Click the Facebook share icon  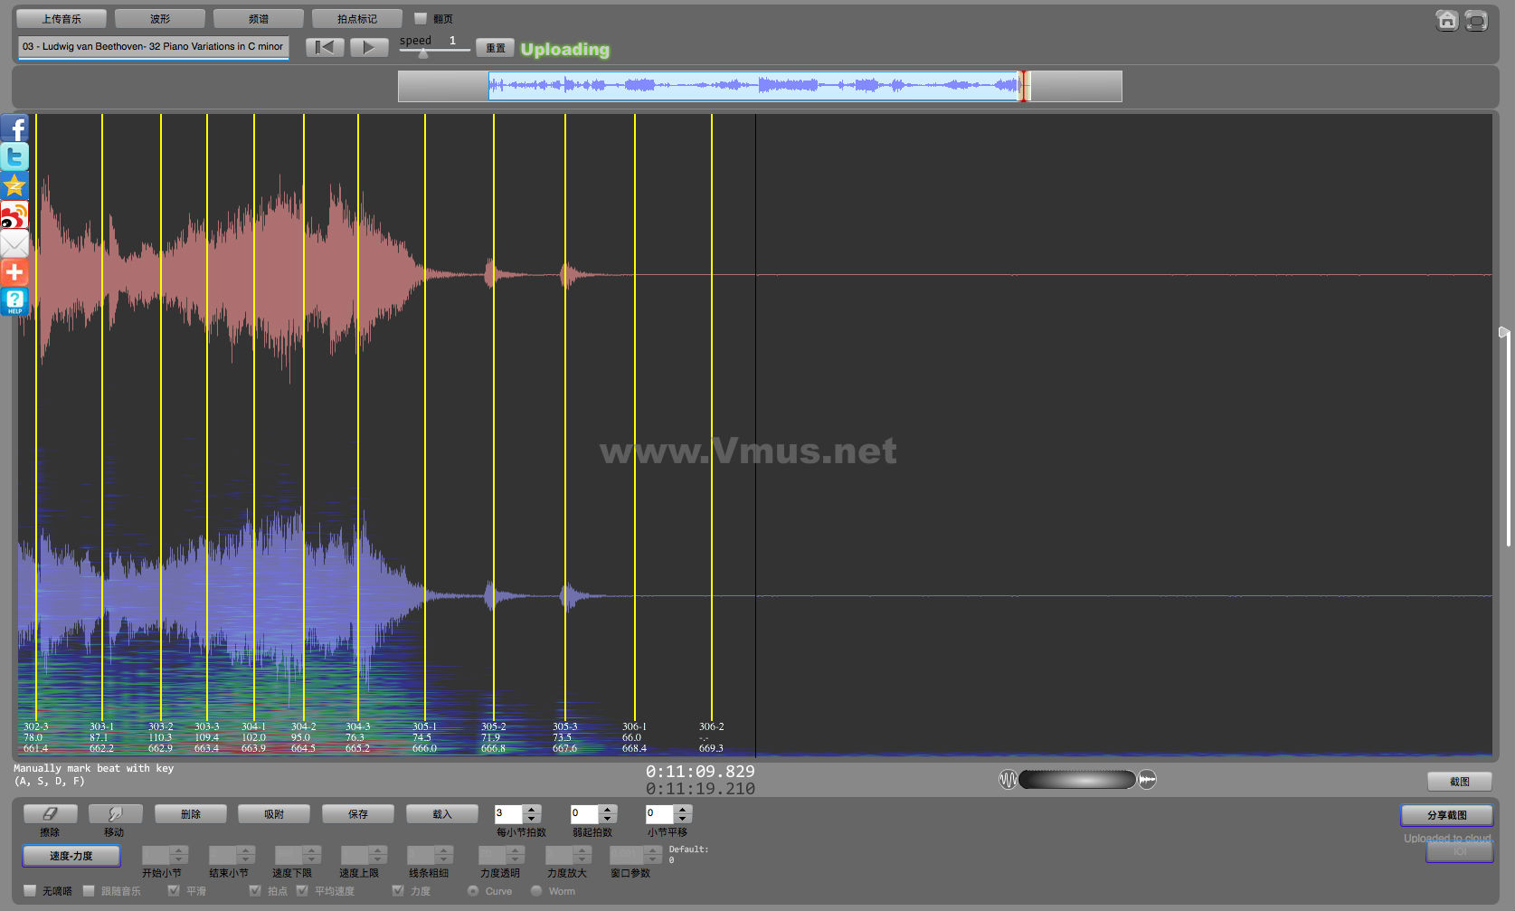pyautogui.click(x=14, y=128)
